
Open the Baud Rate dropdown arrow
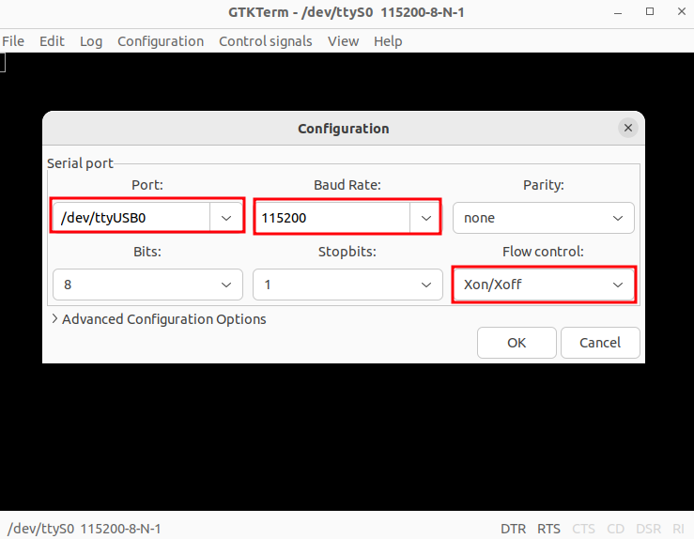(425, 218)
